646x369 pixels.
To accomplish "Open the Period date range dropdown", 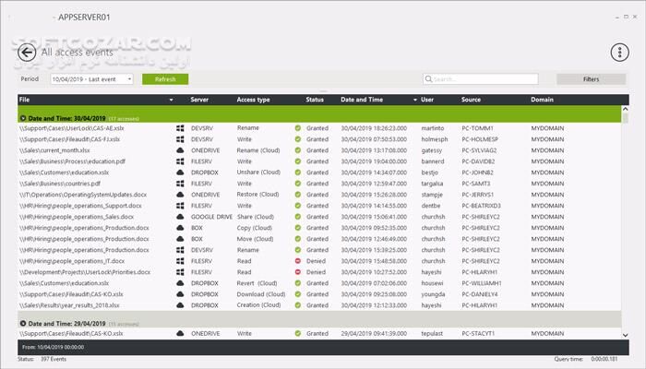I will (129, 79).
